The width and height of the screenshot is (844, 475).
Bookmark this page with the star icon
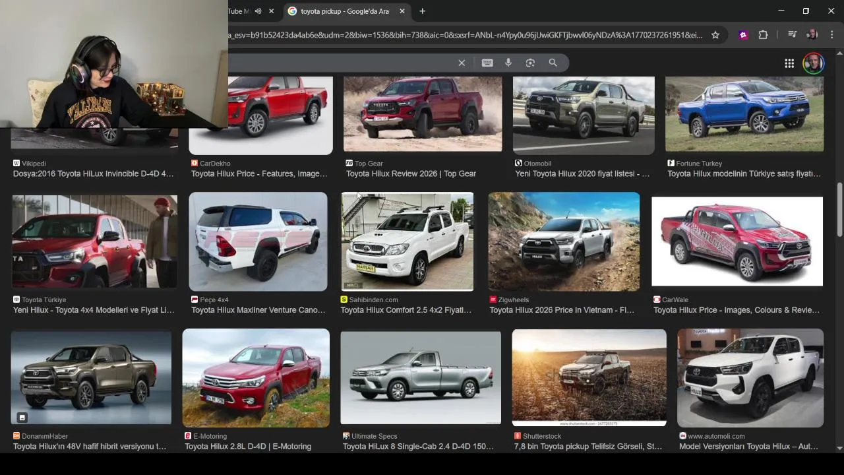[715, 35]
